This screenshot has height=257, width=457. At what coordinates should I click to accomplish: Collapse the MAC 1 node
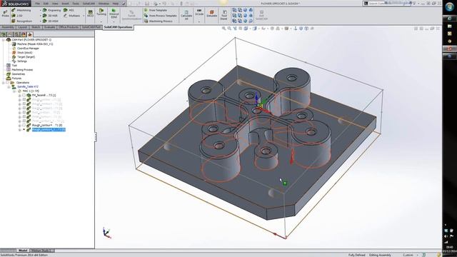coord(14,91)
